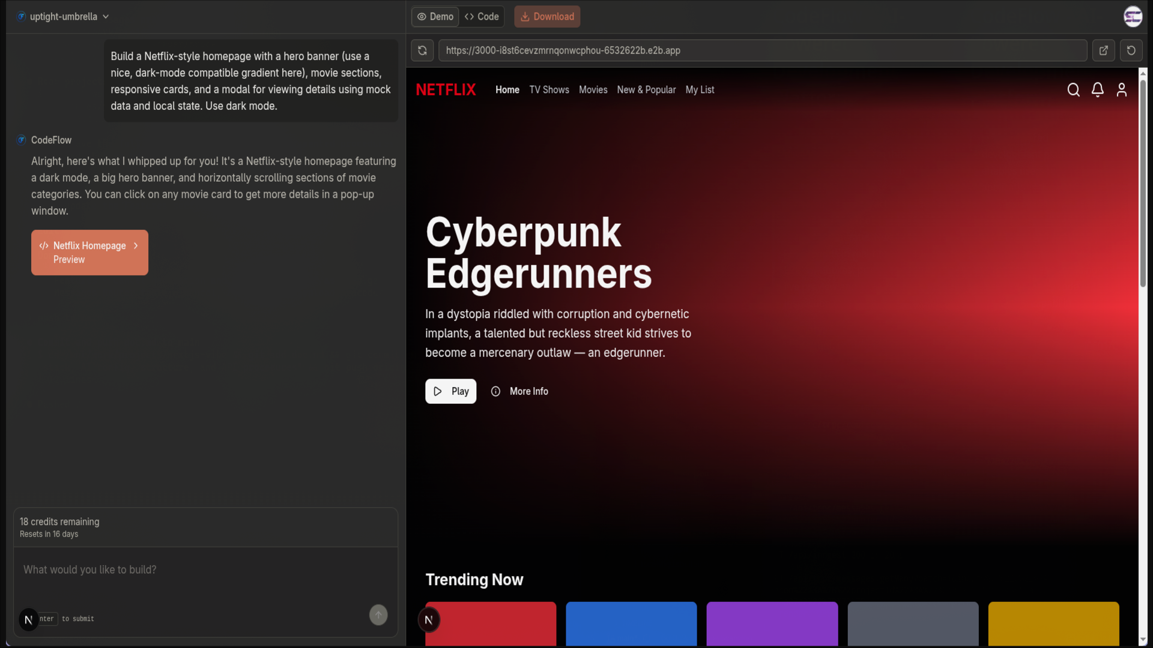Expand the uptight-umbrella project dropdown

[64, 17]
